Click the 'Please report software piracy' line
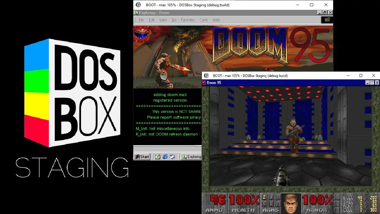 [x=174, y=117]
